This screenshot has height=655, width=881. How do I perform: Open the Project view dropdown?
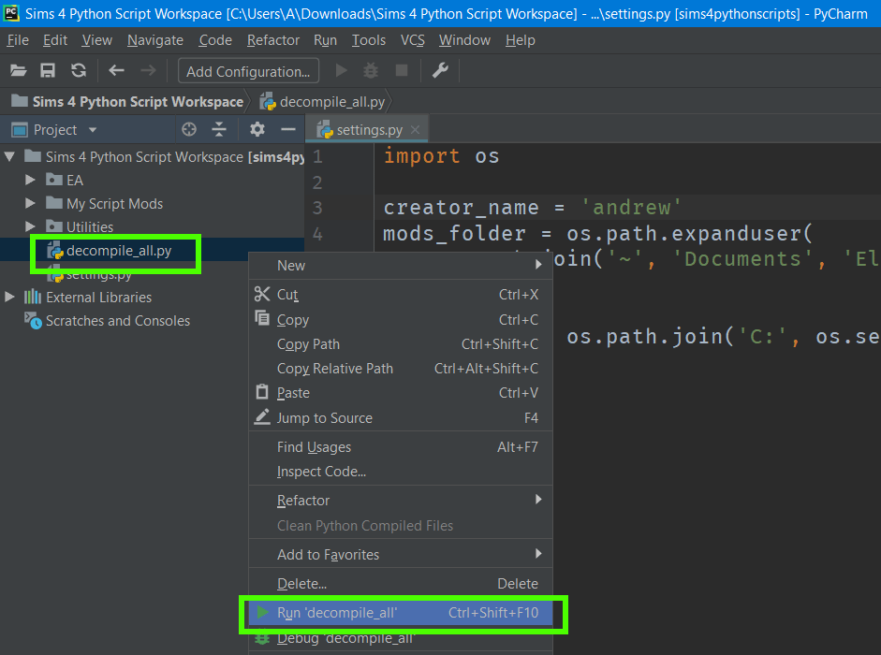point(93,130)
